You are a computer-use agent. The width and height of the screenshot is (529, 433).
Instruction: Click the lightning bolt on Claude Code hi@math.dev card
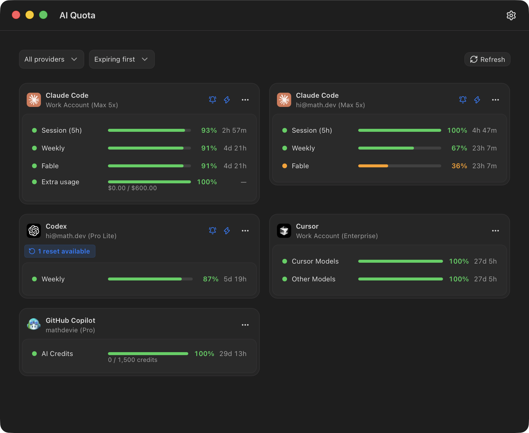click(477, 100)
